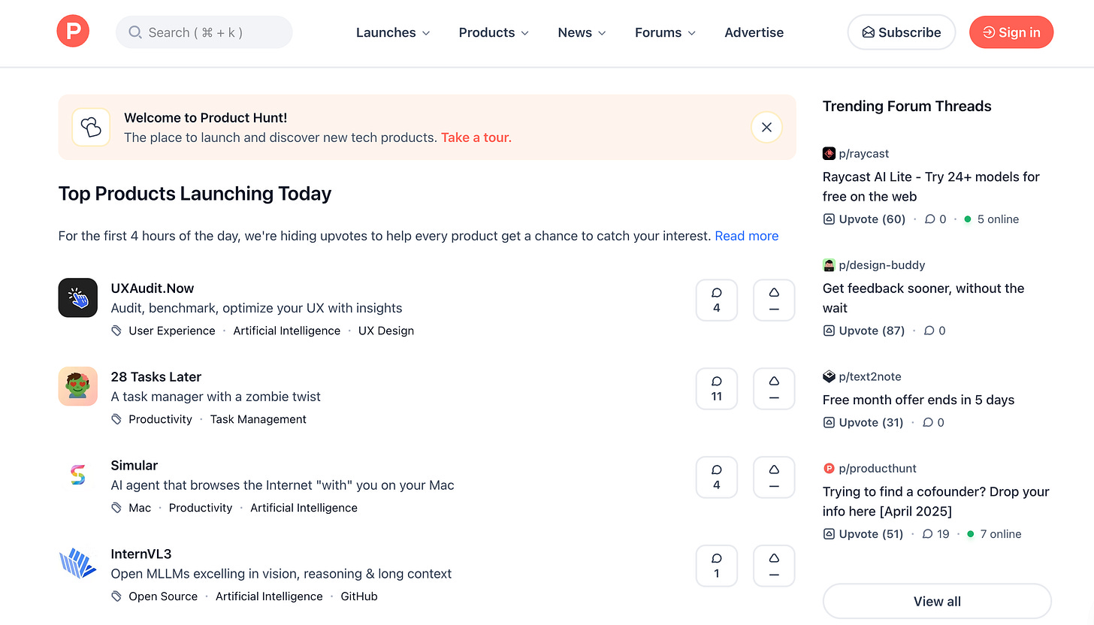Screen dimensions: 1094x625
Task: Open comments for UXAudit.Now
Action: point(717,300)
